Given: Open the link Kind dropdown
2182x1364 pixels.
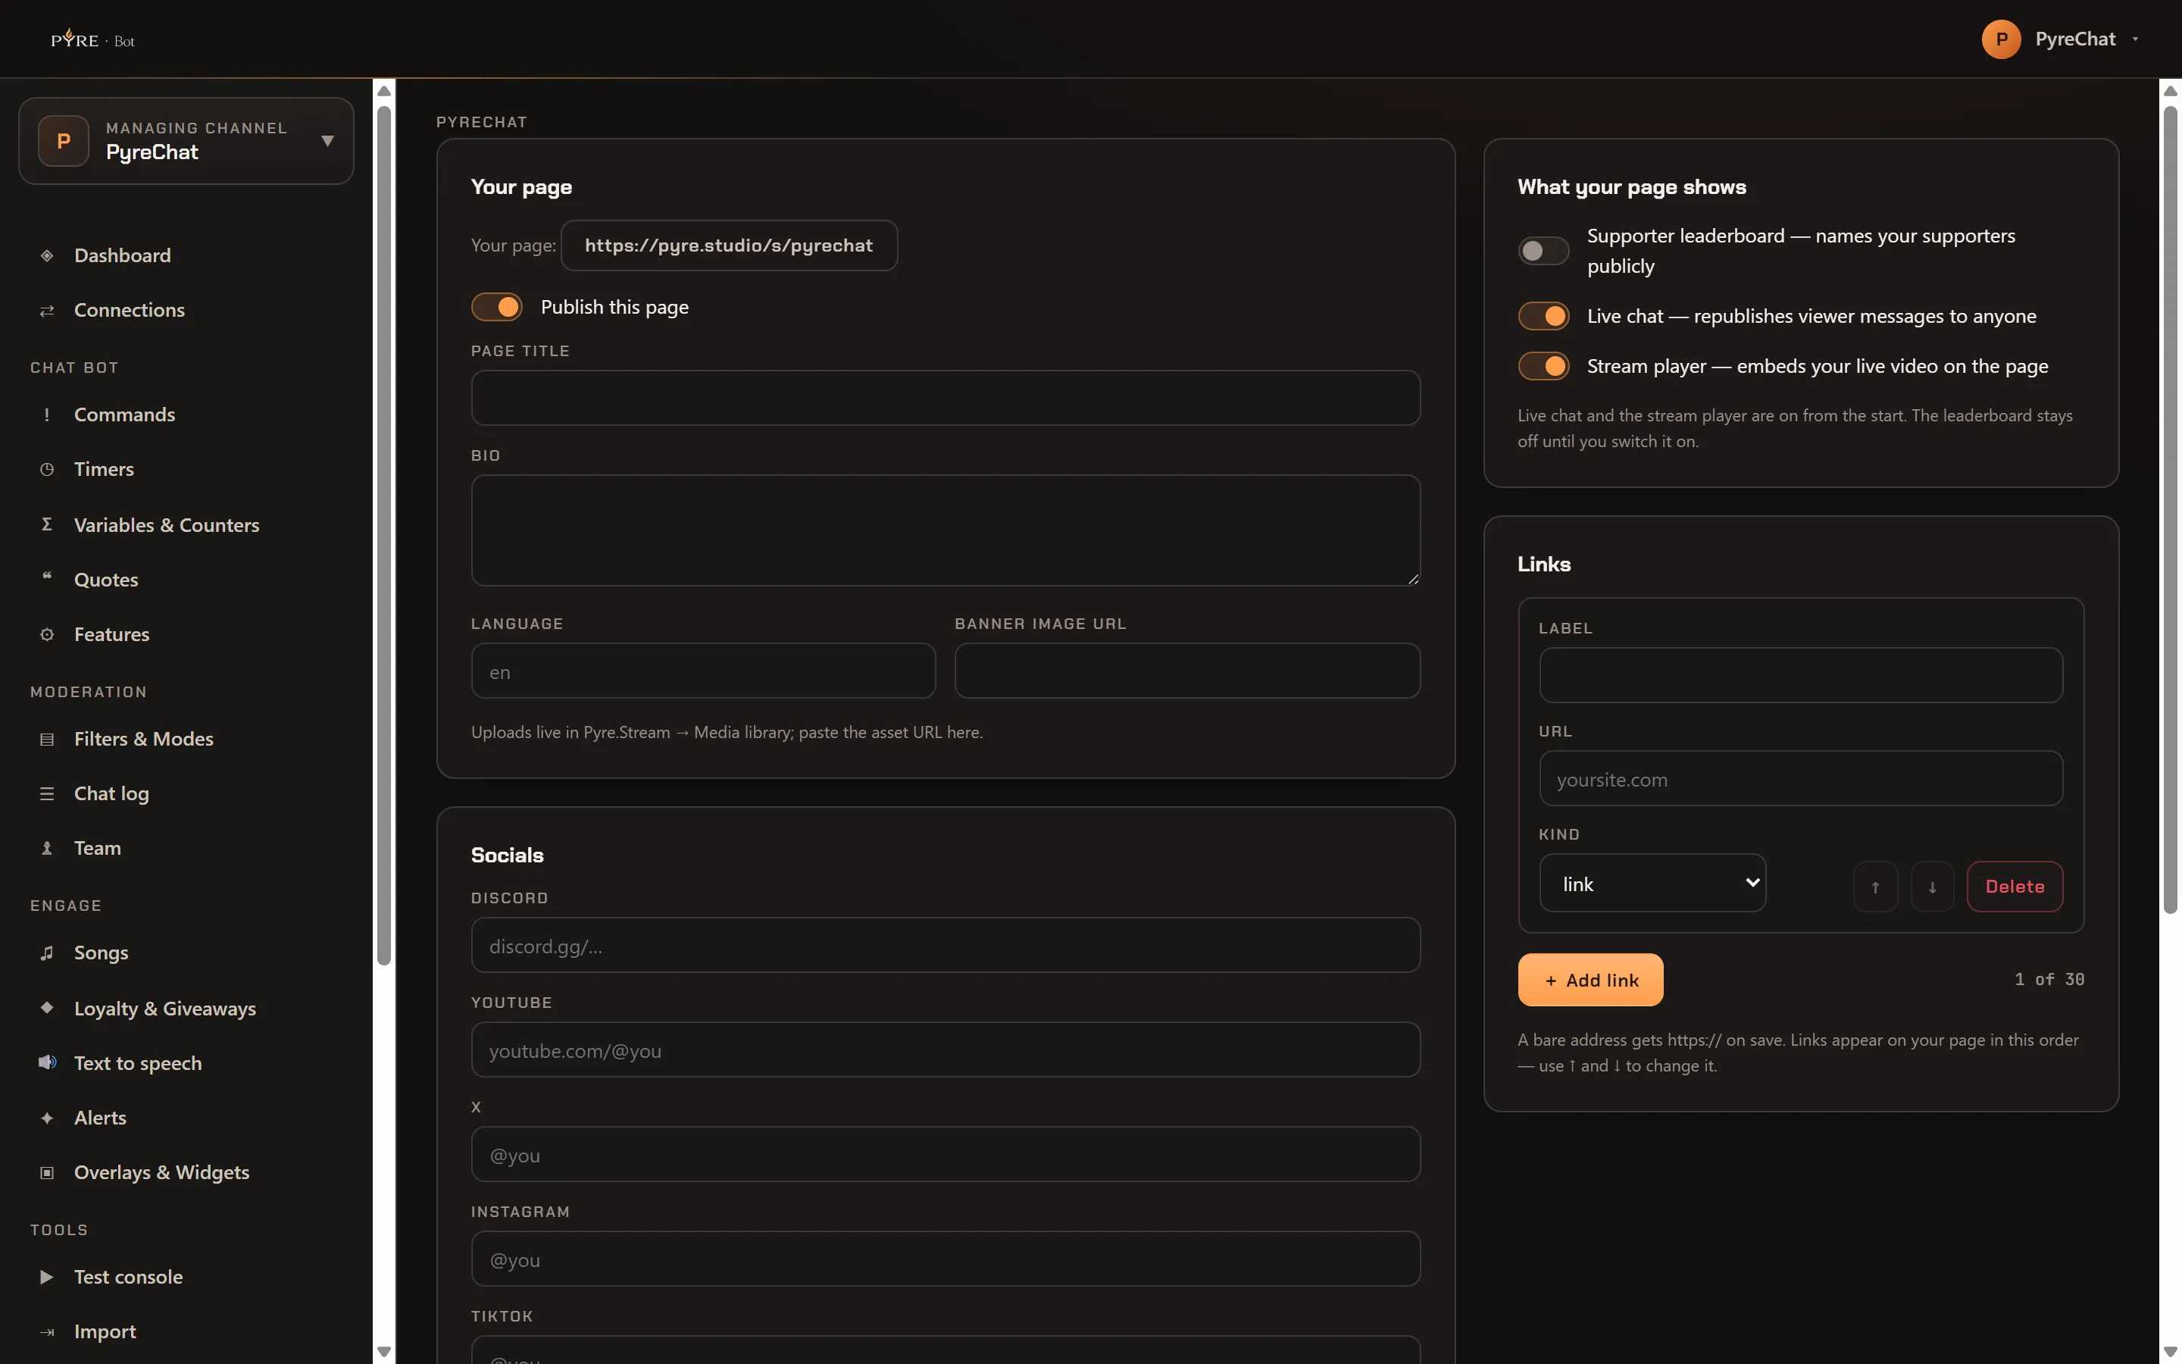Looking at the screenshot, I should pos(1652,883).
